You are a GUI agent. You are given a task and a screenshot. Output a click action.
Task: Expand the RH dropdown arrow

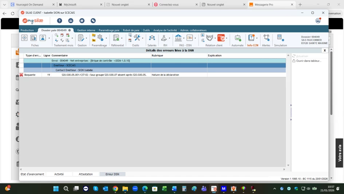[169, 38]
